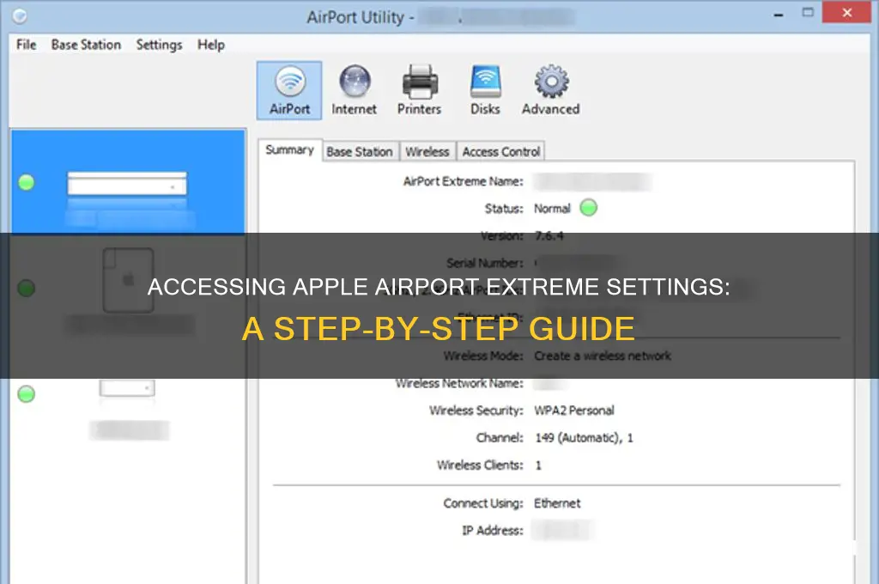
Task: Click the 'Wireless Security:' label
Action: click(x=476, y=411)
